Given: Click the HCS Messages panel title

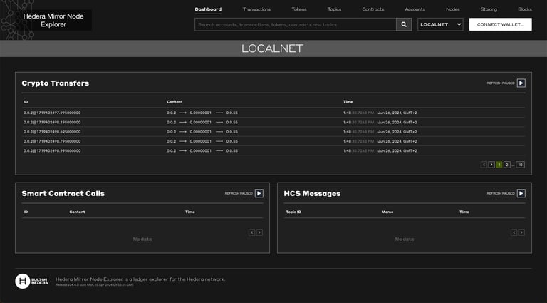Looking at the screenshot, I should 312,193.
